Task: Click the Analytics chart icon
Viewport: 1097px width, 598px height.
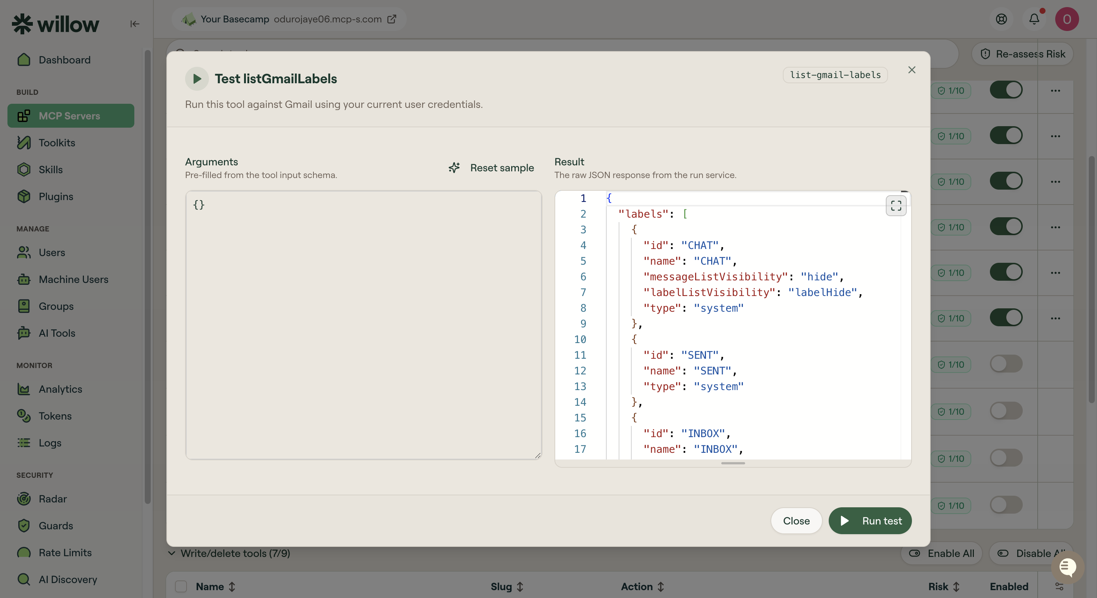Action: pyautogui.click(x=24, y=389)
